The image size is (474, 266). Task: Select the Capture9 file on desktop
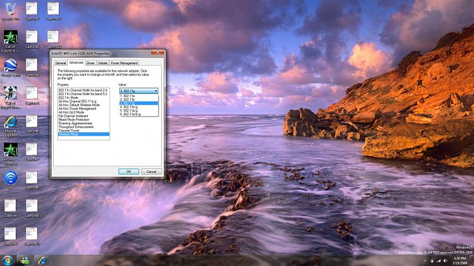pyautogui.click(x=32, y=208)
